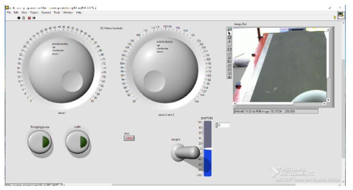
Task: Toggle the Light push button
Action: 78,142
